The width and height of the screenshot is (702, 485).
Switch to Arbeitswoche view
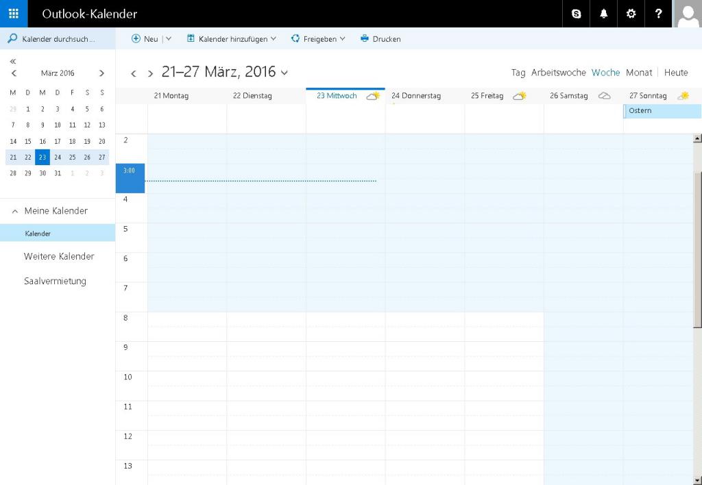click(x=558, y=73)
